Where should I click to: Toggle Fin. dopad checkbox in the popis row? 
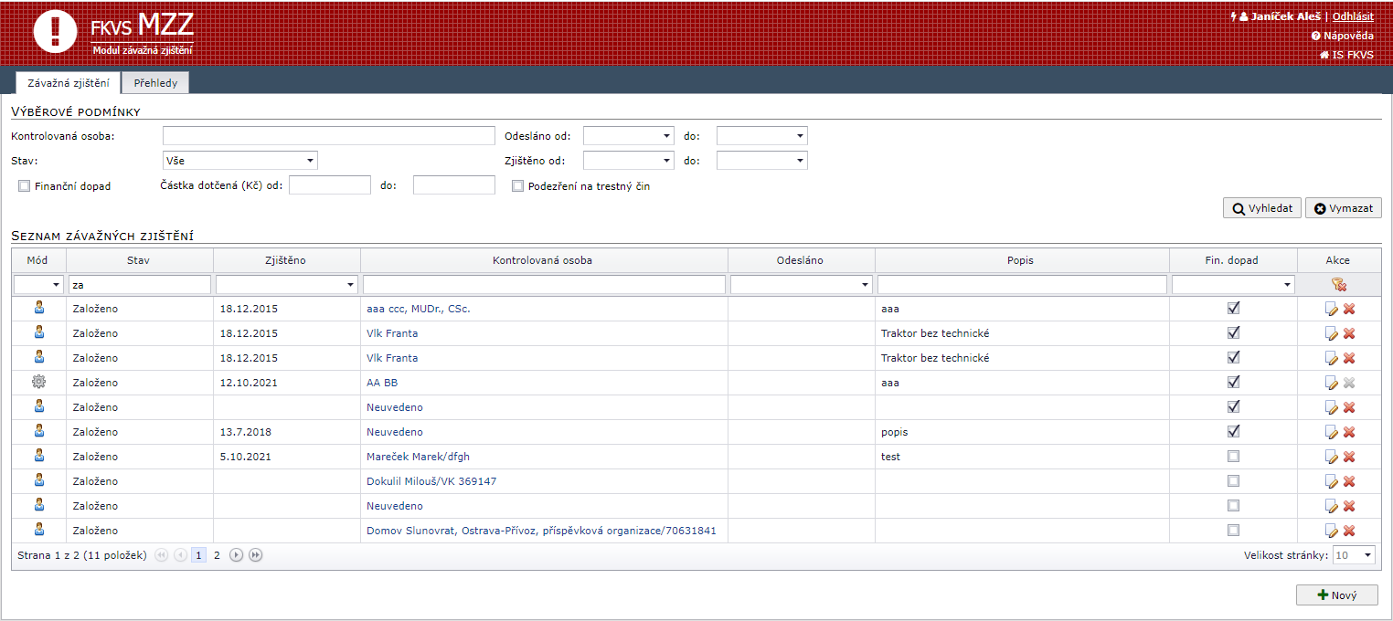coord(1233,431)
